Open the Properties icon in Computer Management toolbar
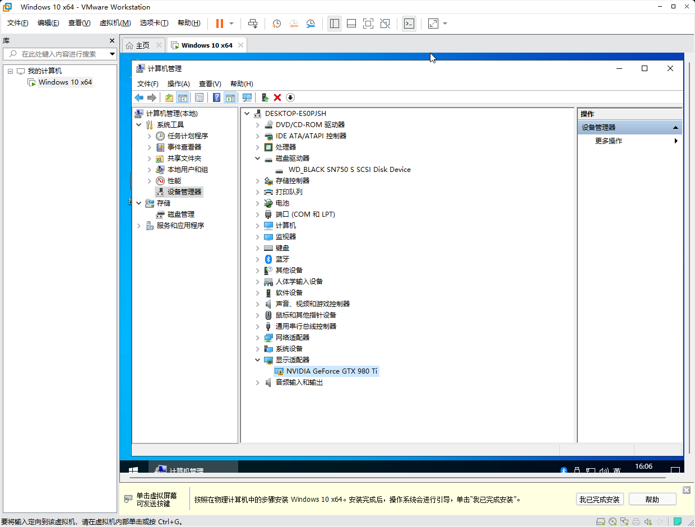This screenshot has height=527, width=695. point(199,97)
